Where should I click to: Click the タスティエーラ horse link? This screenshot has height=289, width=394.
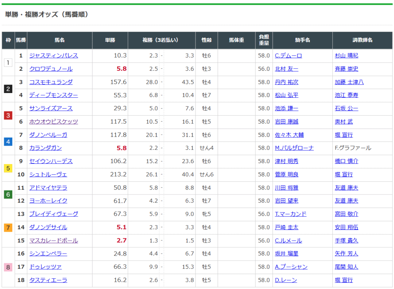click(48, 280)
